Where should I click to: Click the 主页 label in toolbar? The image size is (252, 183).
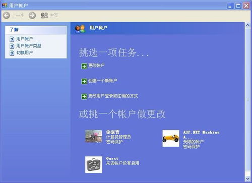[54, 16]
